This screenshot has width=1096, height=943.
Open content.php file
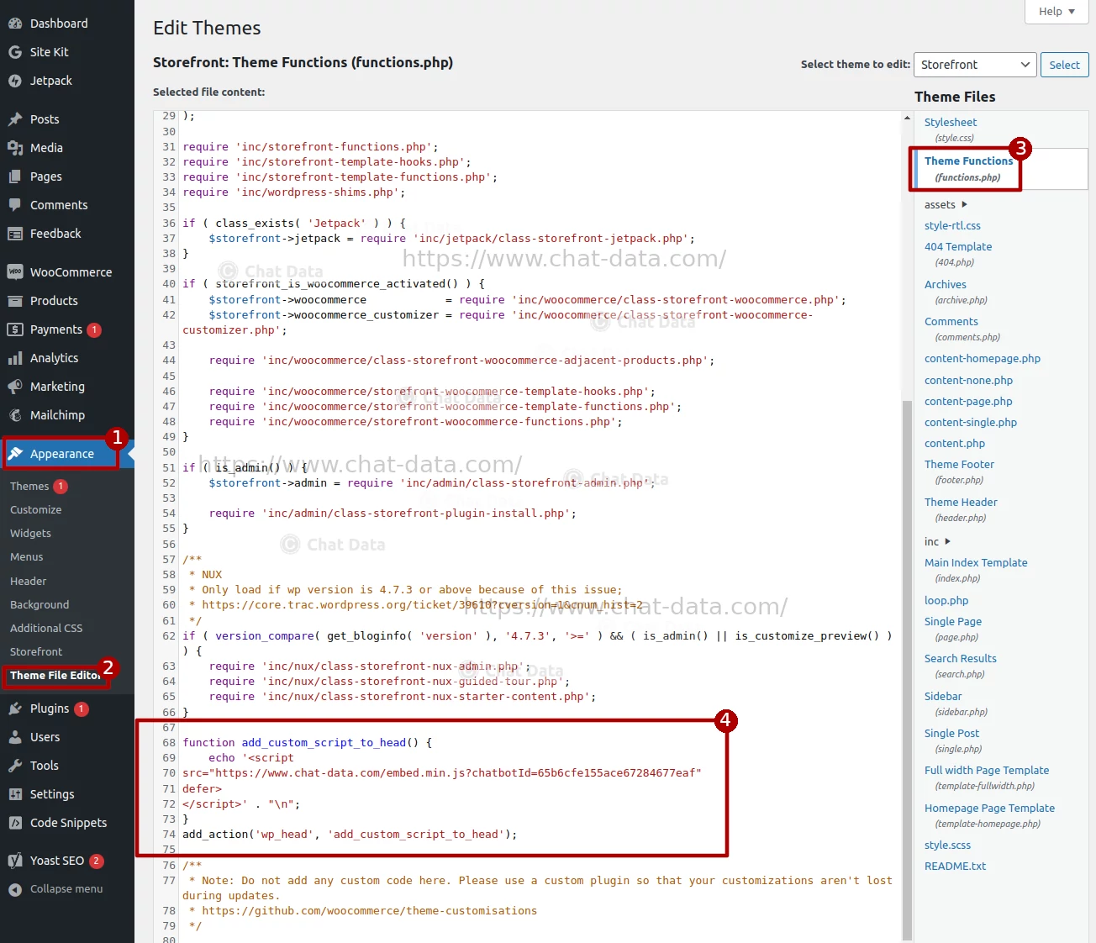(955, 444)
